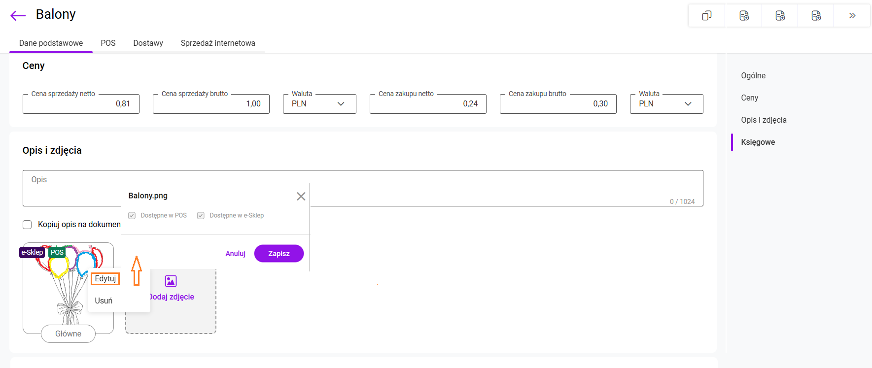Expand more toolbar actions with double chevron
Screen dimensions: 872x368
pos(852,16)
